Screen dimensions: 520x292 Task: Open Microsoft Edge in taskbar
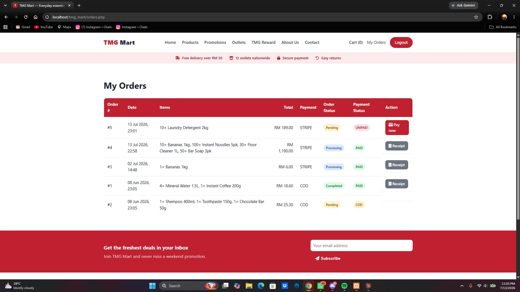(261, 286)
